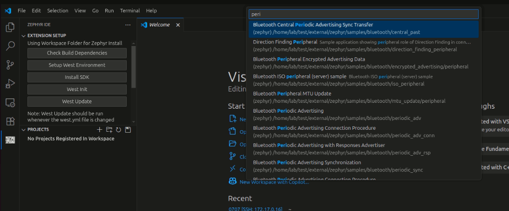Collapse the Extension Setup section
Screen dimensions: 509x211
tap(23, 36)
